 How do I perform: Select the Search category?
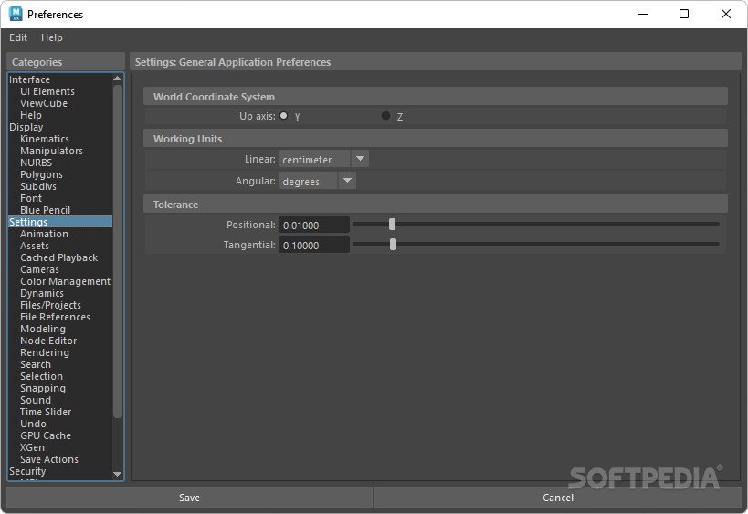[x=36, y=365]
